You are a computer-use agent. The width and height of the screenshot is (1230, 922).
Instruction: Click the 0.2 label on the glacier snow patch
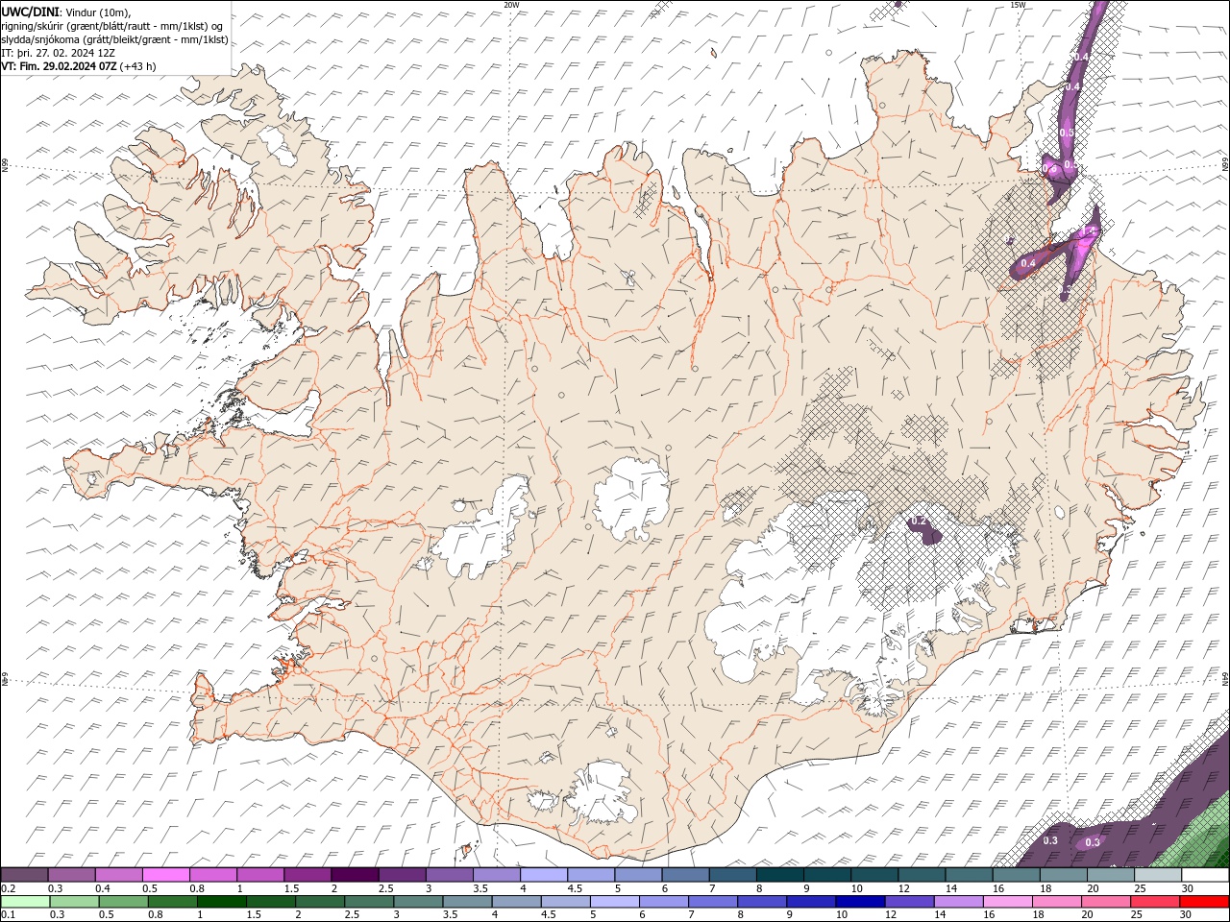(x=919, y=521)
